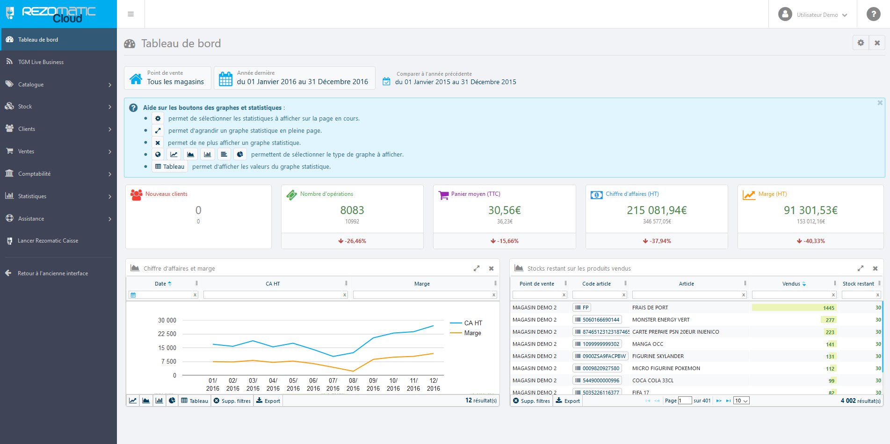890x444 pixels.
Task: Switch sales chart to line graph
Action: coord(133,401)
